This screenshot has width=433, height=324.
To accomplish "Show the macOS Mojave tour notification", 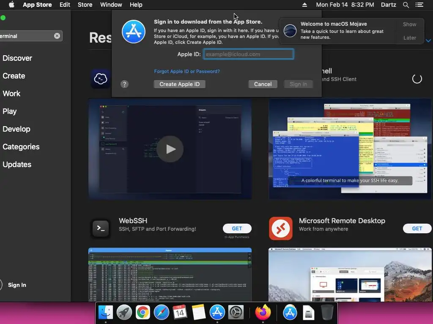I will point(409,24).
